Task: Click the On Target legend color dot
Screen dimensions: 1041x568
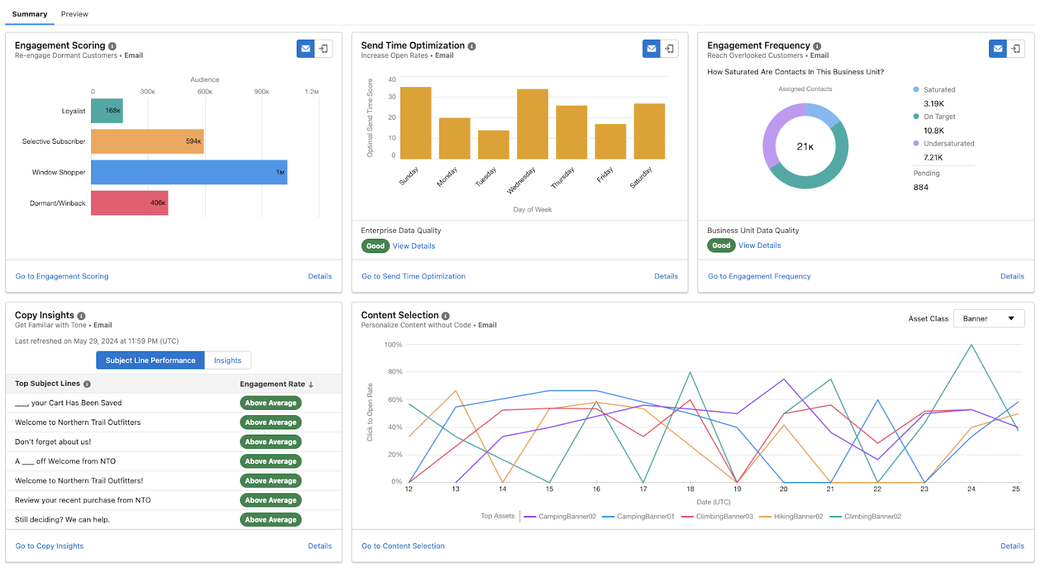Action: point(916,116)
